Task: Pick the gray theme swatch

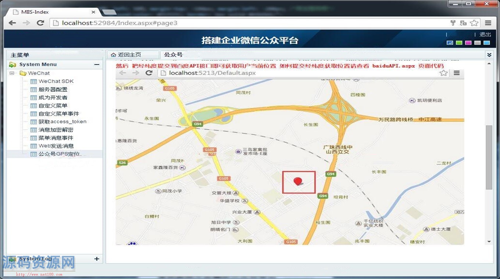Action: [477, 43]
